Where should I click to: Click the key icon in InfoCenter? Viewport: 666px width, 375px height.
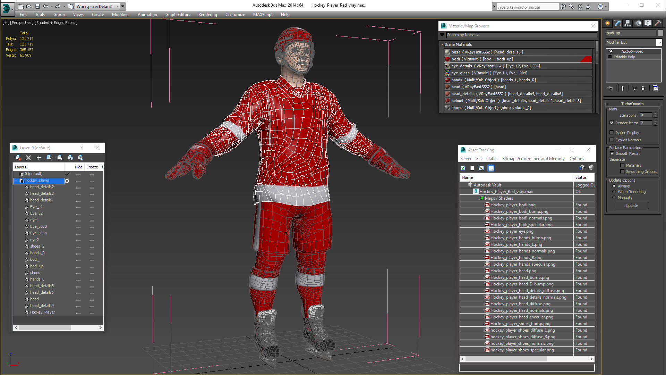572,7
